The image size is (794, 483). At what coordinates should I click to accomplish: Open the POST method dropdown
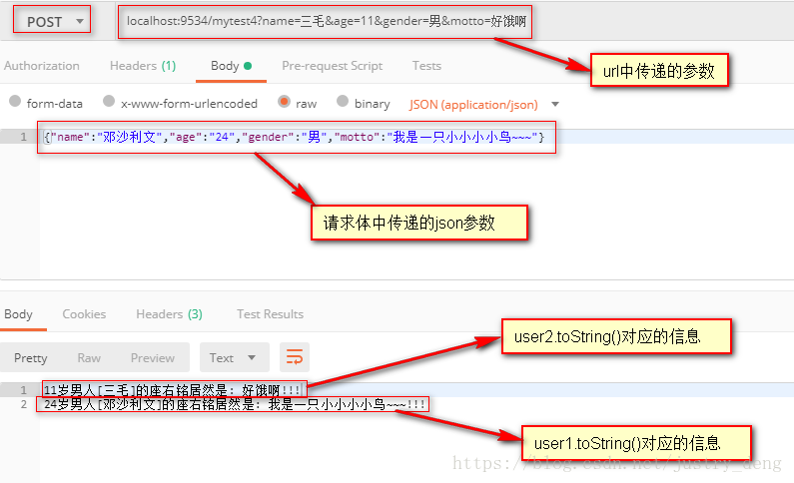52,22
